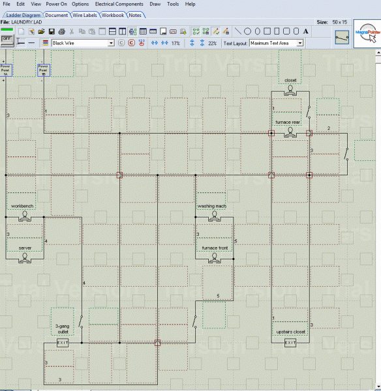381x391 pixels.
Task: Open file using the folder icon
Action: pos(42,32)
